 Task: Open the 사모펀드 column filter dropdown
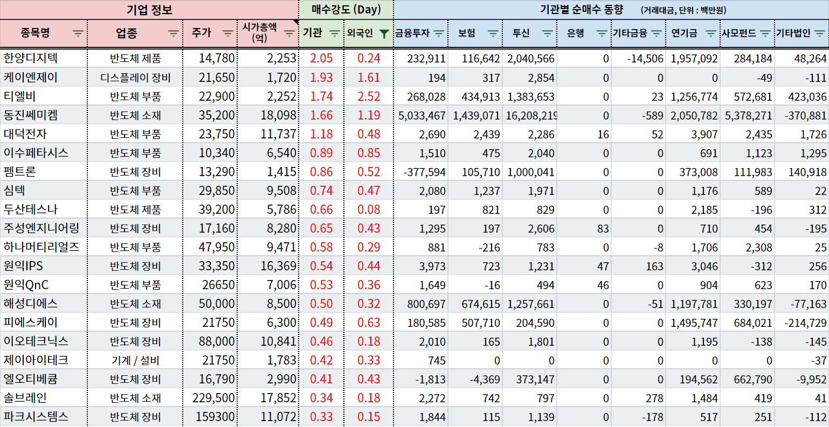(x=765, y=33)
